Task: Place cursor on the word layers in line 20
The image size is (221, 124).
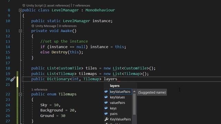Action: pos(110,79)
